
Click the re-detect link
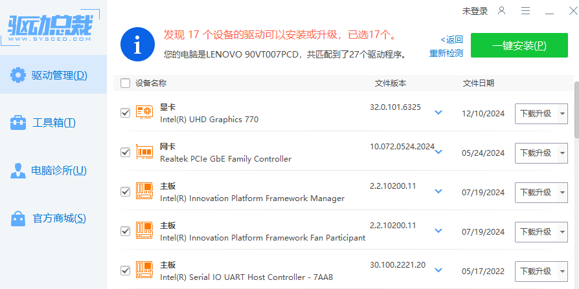click(x=446, y=54)
